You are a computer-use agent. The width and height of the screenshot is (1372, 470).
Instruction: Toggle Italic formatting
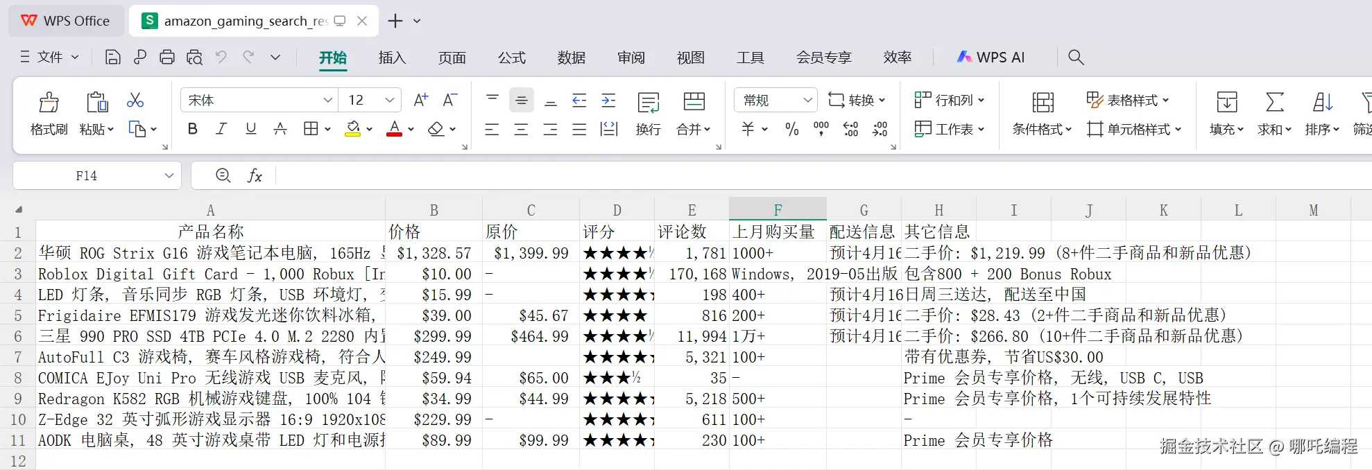(x=221, y=129)
